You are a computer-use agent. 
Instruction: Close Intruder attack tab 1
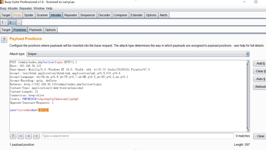(6, 23)
